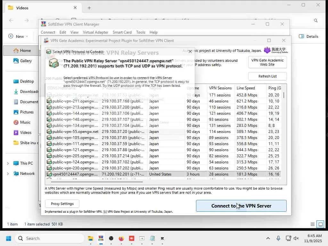Click 3 hours uptime cell
The height and width of the screenshot is (246, 328).
coord(193,174)
